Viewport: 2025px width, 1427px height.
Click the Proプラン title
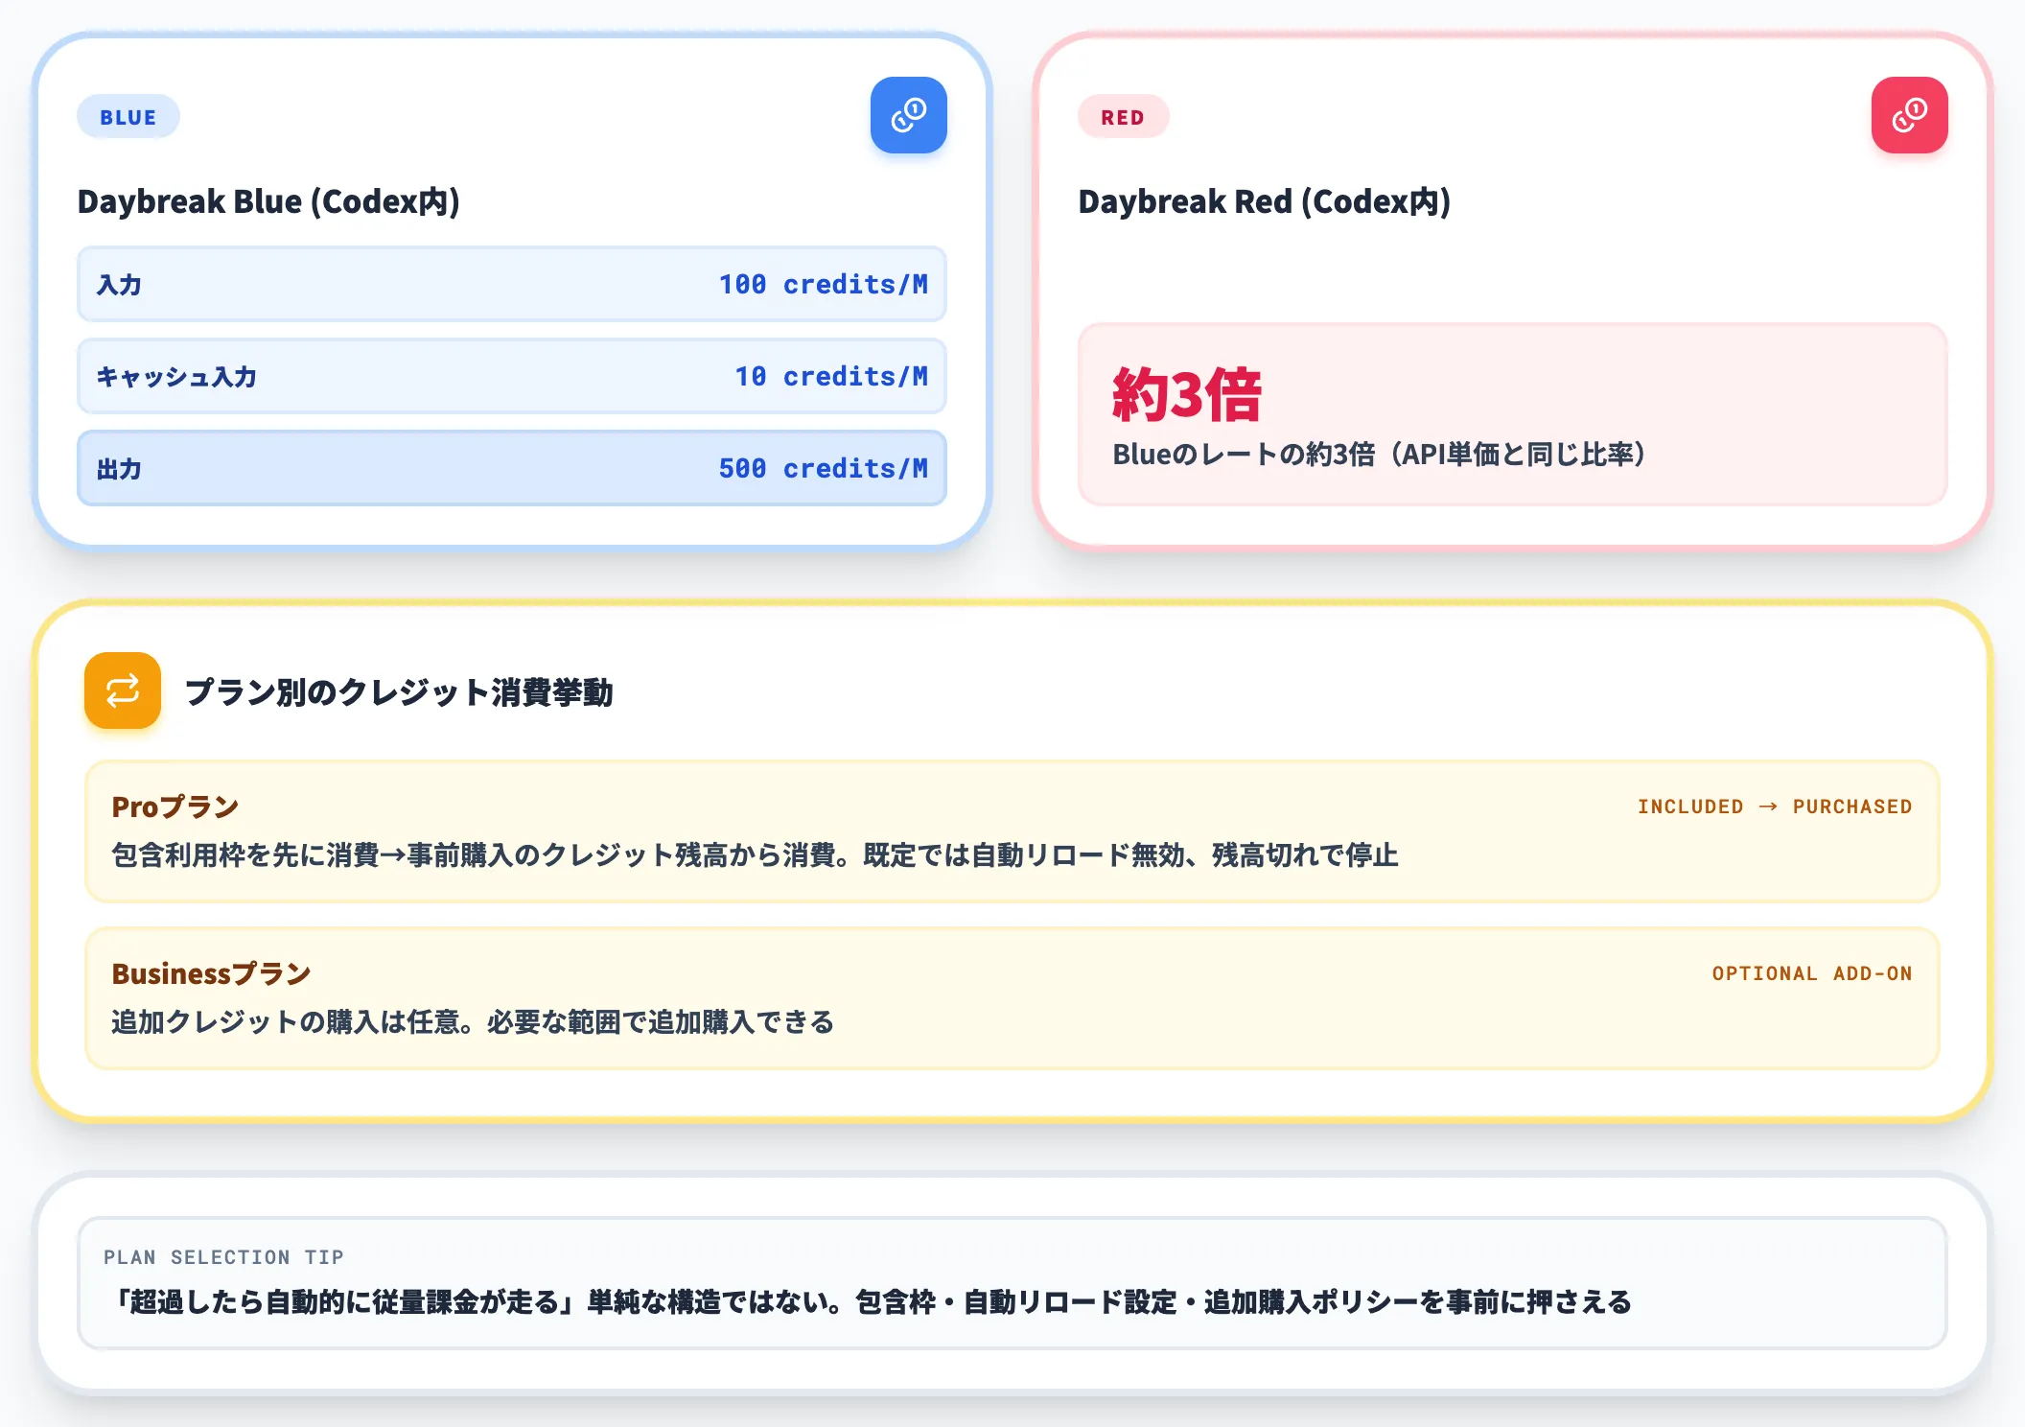point(175,807)
